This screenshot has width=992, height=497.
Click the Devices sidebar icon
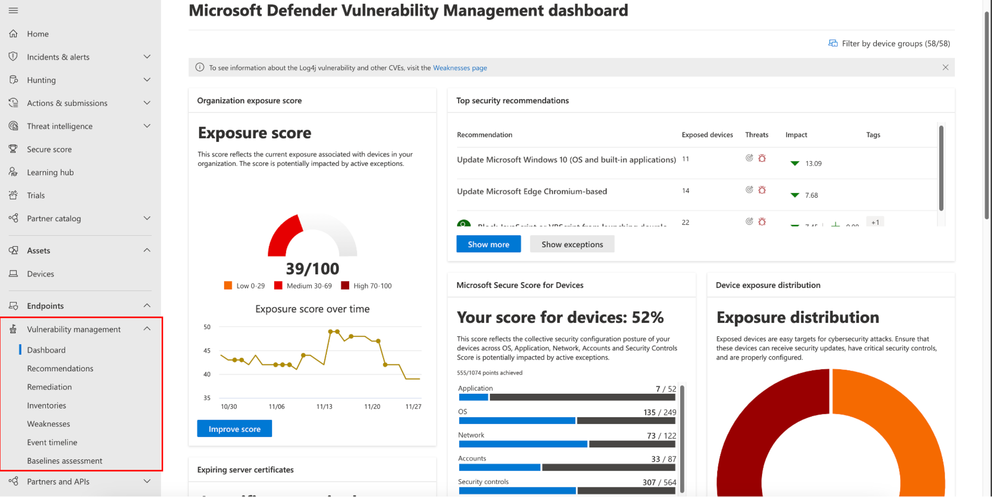coord(14,273)
